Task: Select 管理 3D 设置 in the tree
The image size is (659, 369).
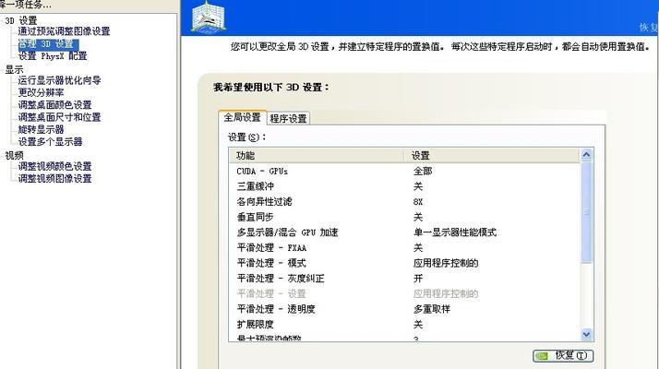Action: coord(47,44)
